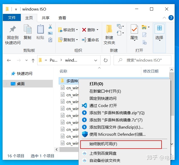Click the Paste shortcut icon

[x=50, y=40]
